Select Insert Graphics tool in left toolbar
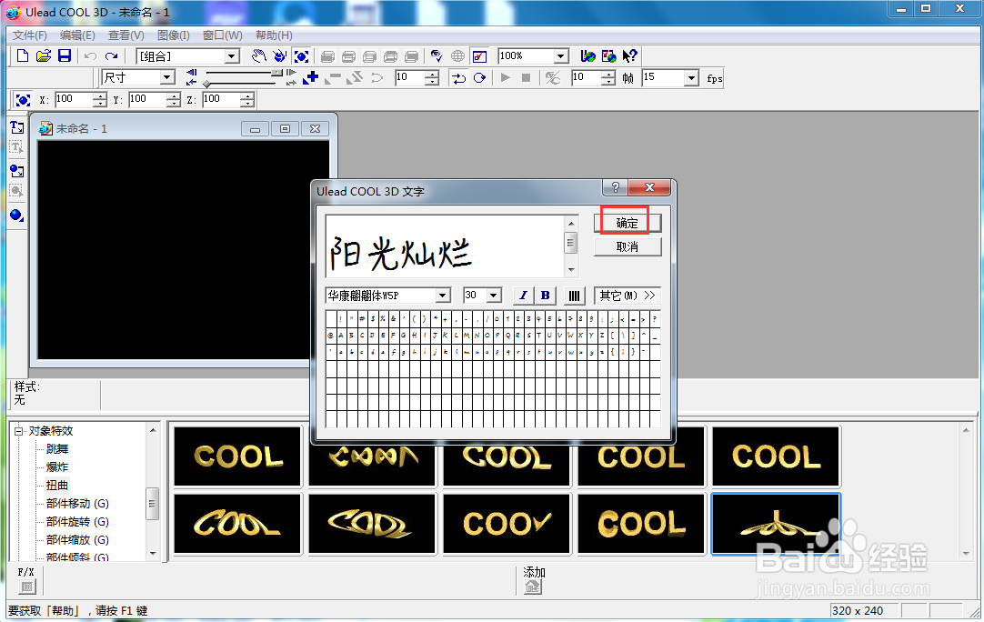The height and width of the screenshot is (622, 984). (x=17, y=171)
